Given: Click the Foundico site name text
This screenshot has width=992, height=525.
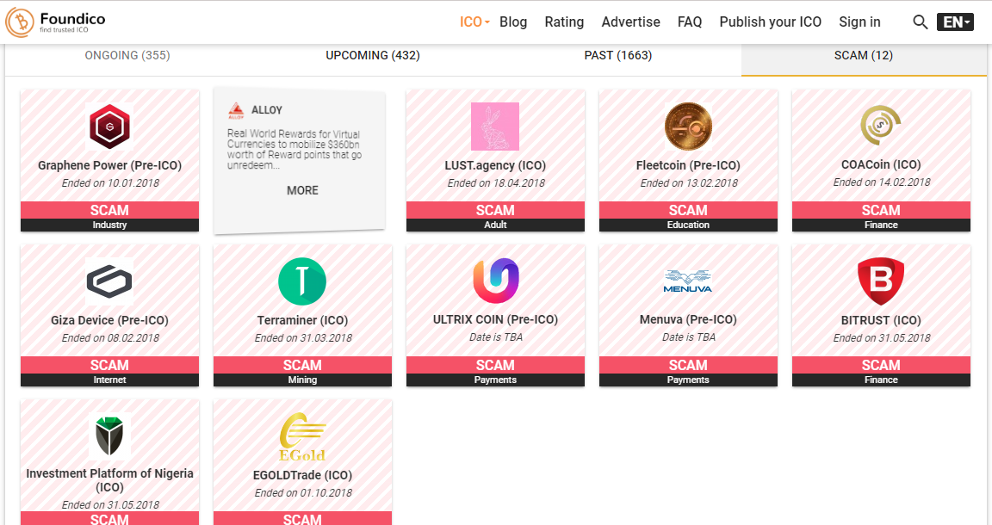Looking at the screenshot, I should 72,19.
